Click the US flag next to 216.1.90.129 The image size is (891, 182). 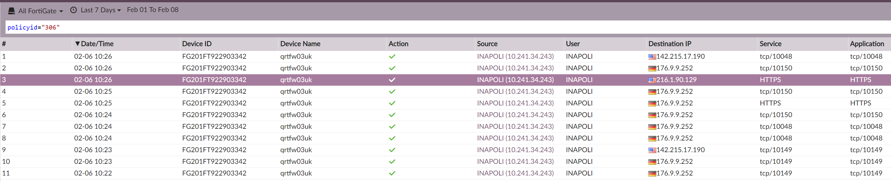point(652,80)
